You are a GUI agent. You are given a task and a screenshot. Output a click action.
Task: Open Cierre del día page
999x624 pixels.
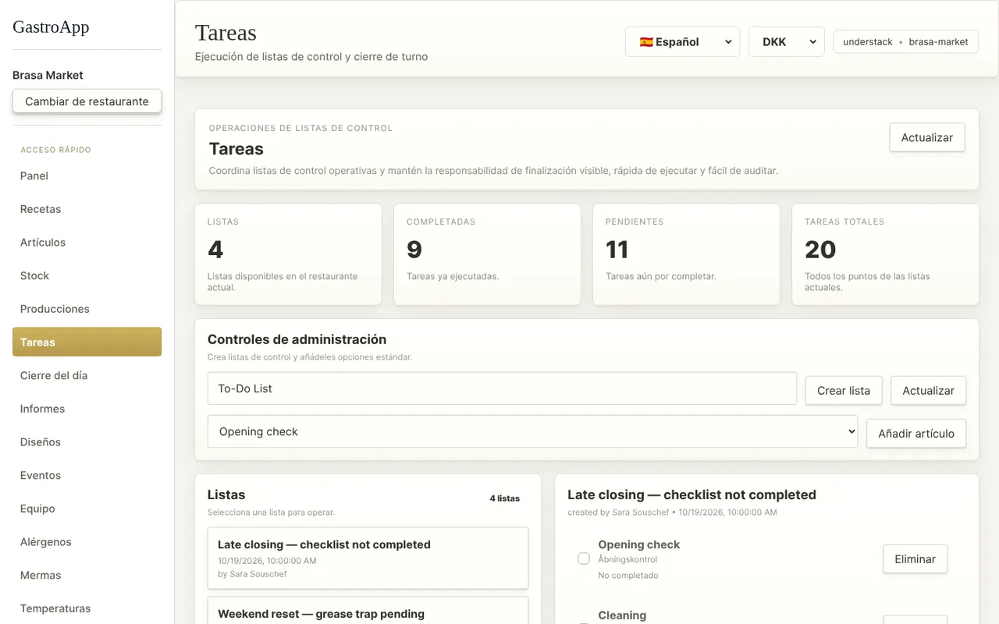tap(87, 376)
